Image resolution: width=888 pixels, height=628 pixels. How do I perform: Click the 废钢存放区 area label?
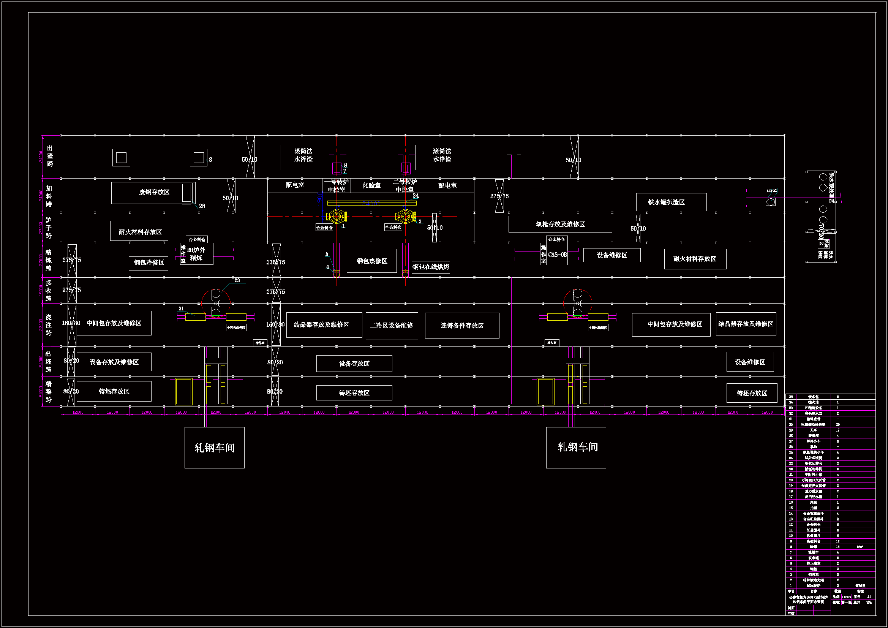click(x=154, y=192)
